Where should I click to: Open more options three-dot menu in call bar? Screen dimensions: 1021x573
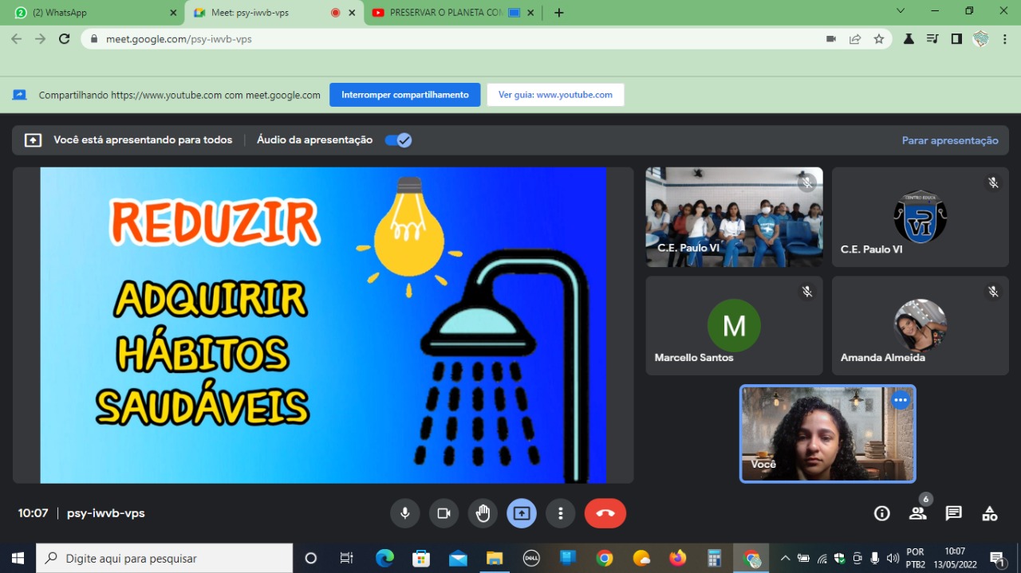[561, 513]
